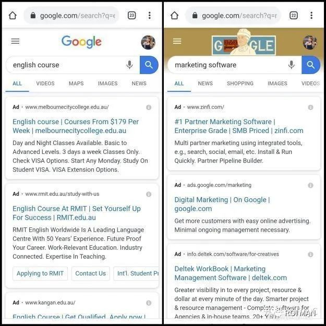Screen dimensions: 326x326
Task: Click info icon on the zinfi.com ad
Action: [x=310, y=107]
